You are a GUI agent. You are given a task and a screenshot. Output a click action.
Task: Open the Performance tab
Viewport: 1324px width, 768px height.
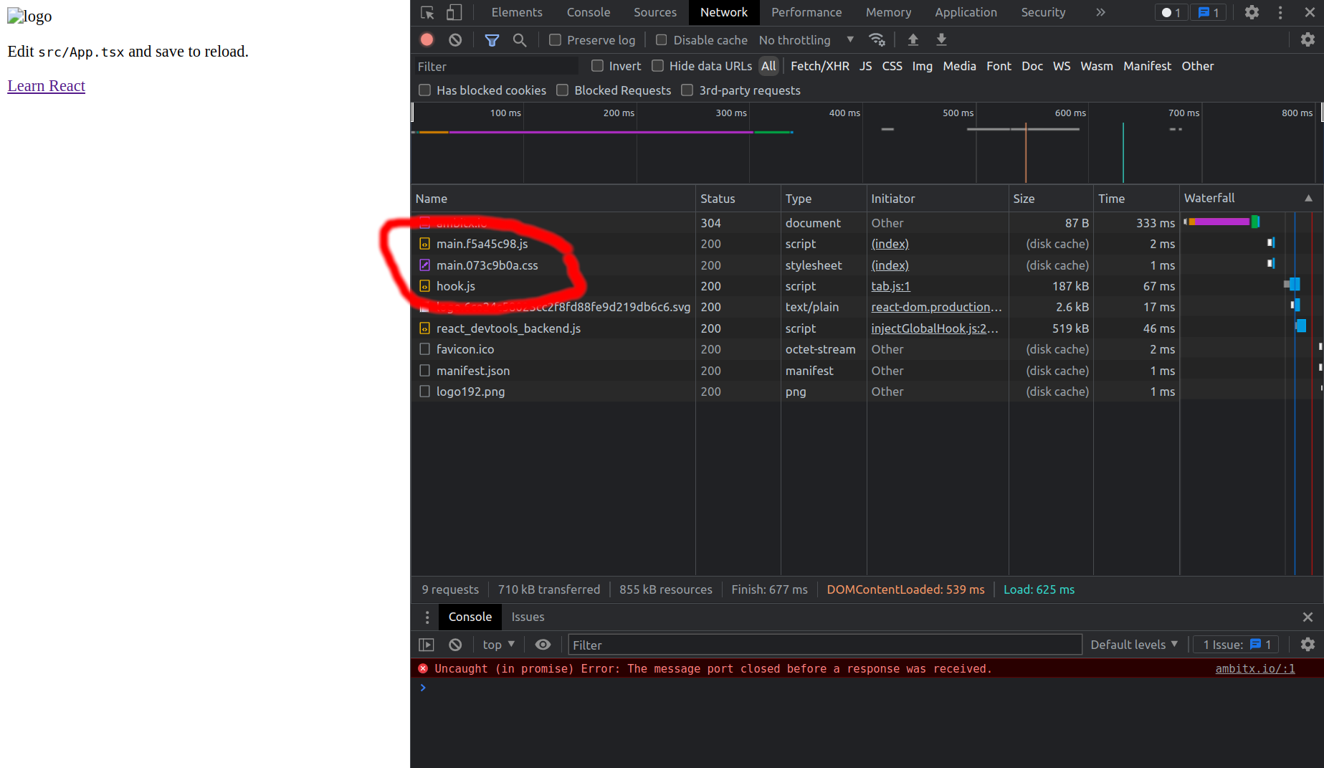point(806,12)
